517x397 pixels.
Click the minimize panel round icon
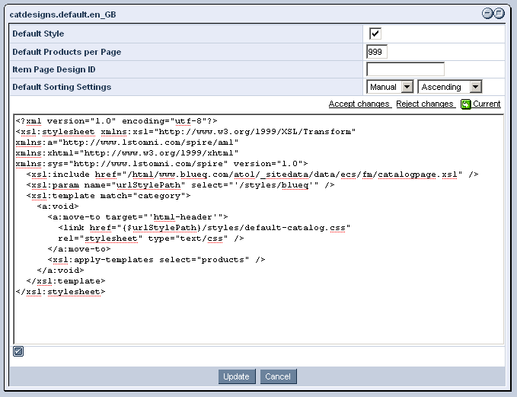pos(487,13)
